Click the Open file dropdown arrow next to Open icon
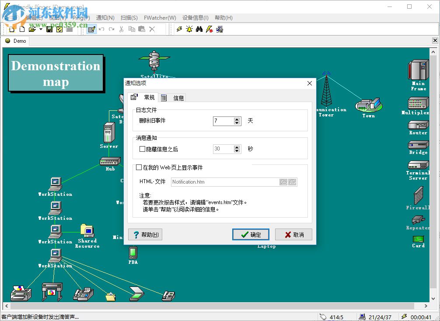This screenshot has width=440, height=321. tap(40, 29)
